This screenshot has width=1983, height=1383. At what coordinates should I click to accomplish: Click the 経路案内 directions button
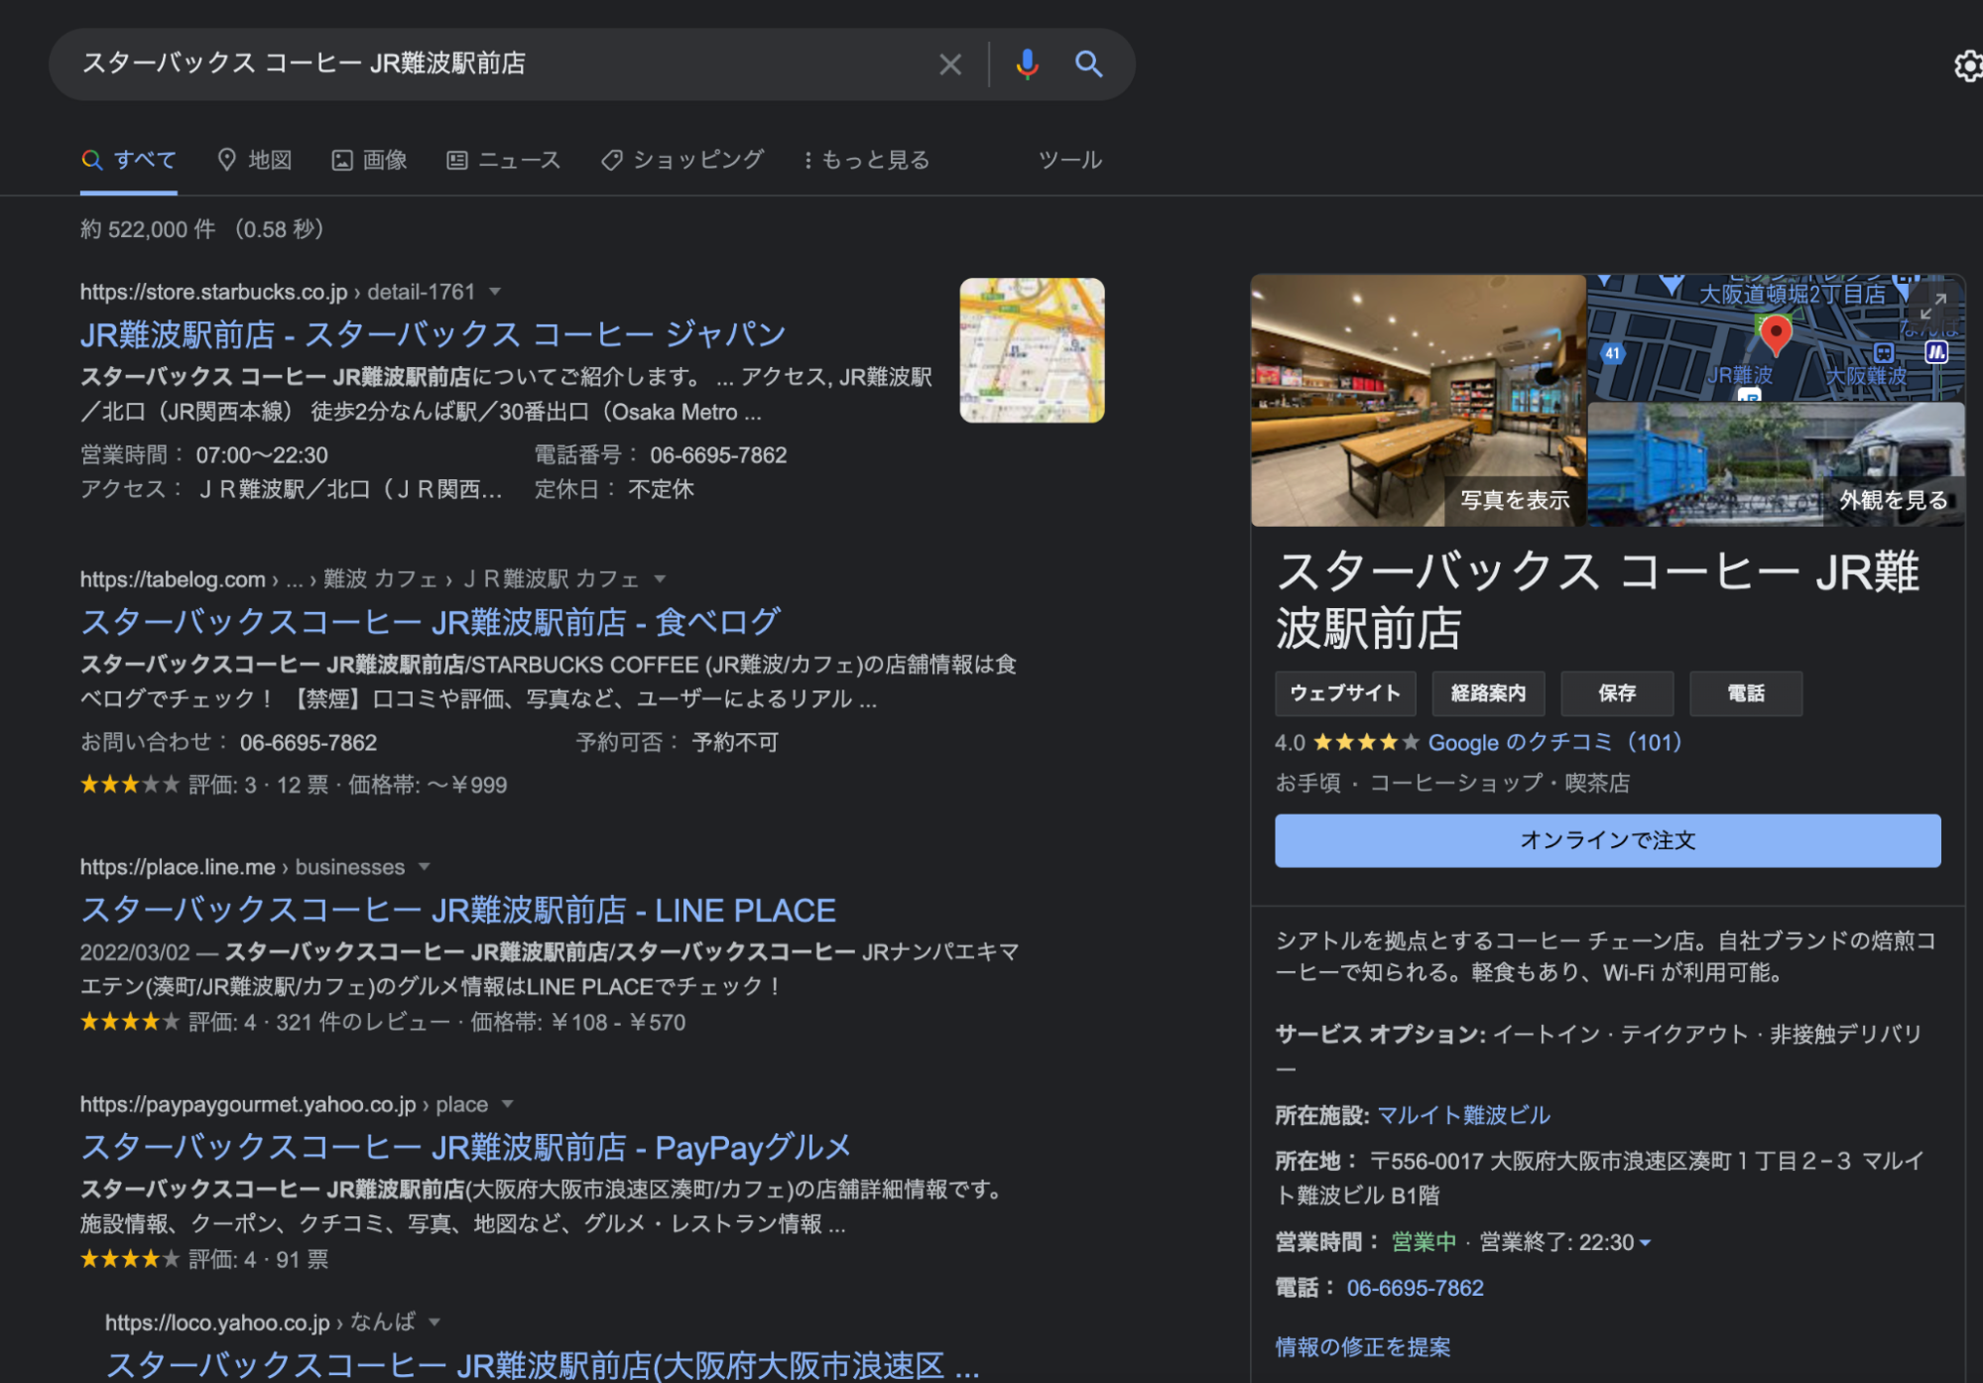(1488, 693)
